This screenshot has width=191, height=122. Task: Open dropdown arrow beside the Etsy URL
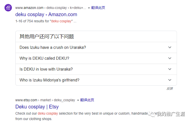click(x=78, y=100)
